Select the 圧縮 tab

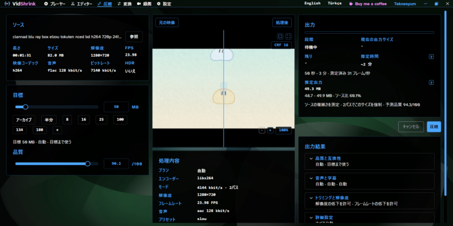tap(104, 4)
